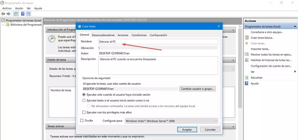Collapse the Introducción al Programador section
The height and width of the screenshot is (140, 298).
tap(233, 30)
